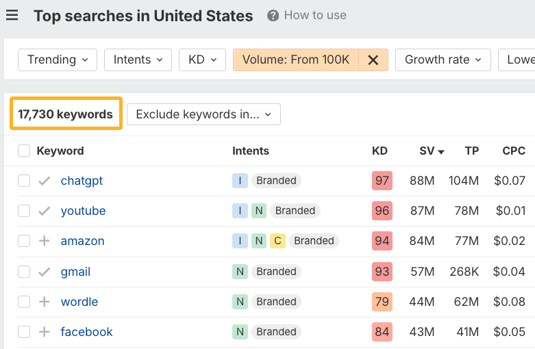Click the N intent badge for facebook
Viewport: 535px width, 349px height.
(x=240, y=332)
